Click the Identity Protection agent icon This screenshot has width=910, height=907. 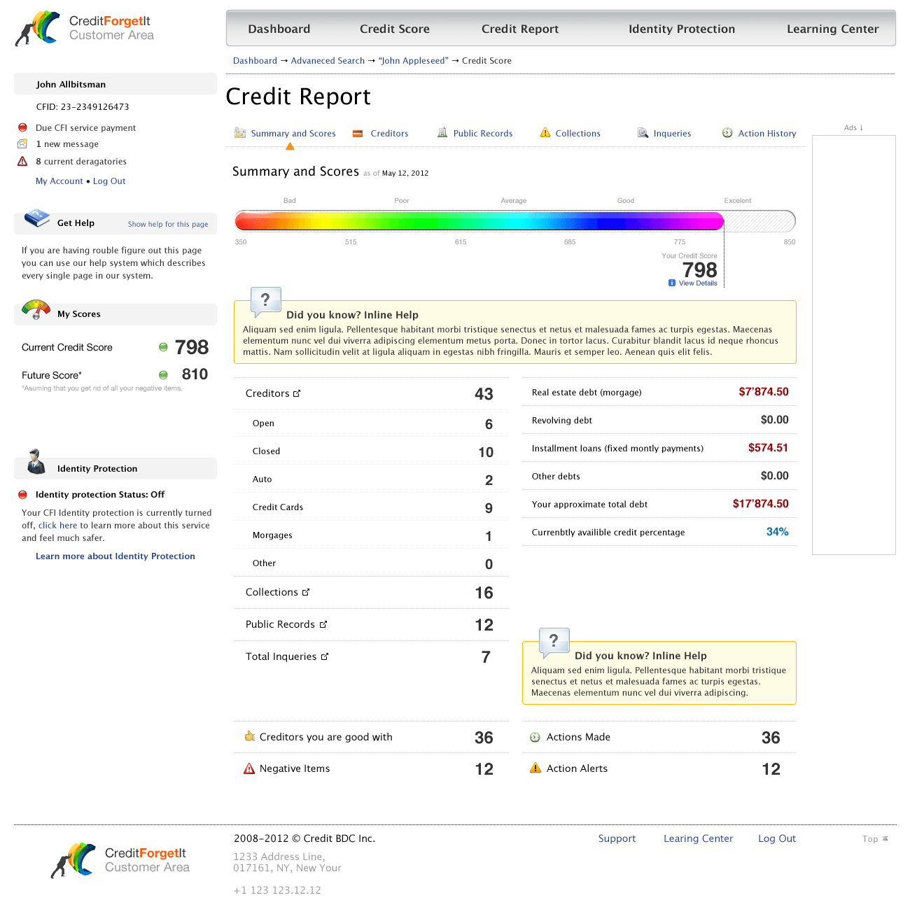click(x=36, y=463)
